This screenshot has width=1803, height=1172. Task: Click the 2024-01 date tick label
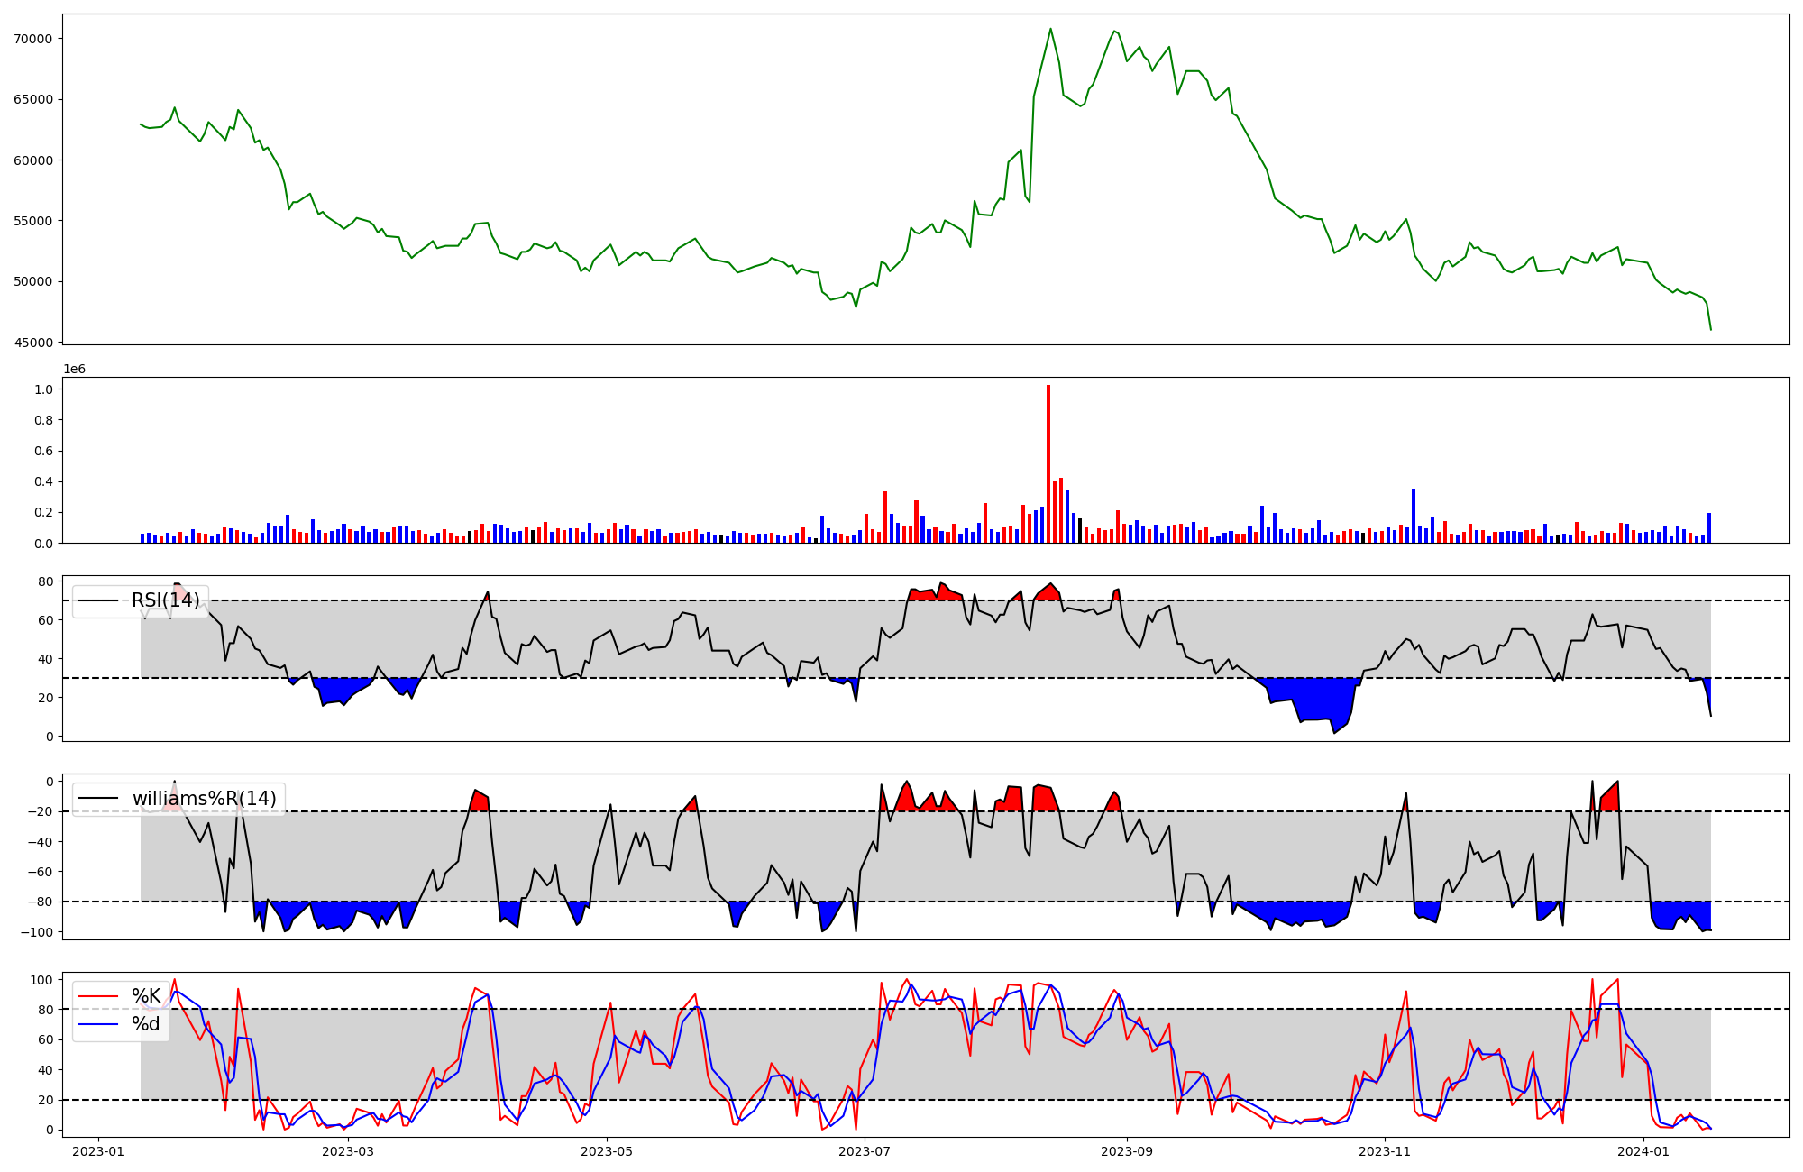coord(1644,1151)
